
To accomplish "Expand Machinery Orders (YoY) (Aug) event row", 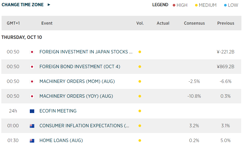I will pos(76,96).
